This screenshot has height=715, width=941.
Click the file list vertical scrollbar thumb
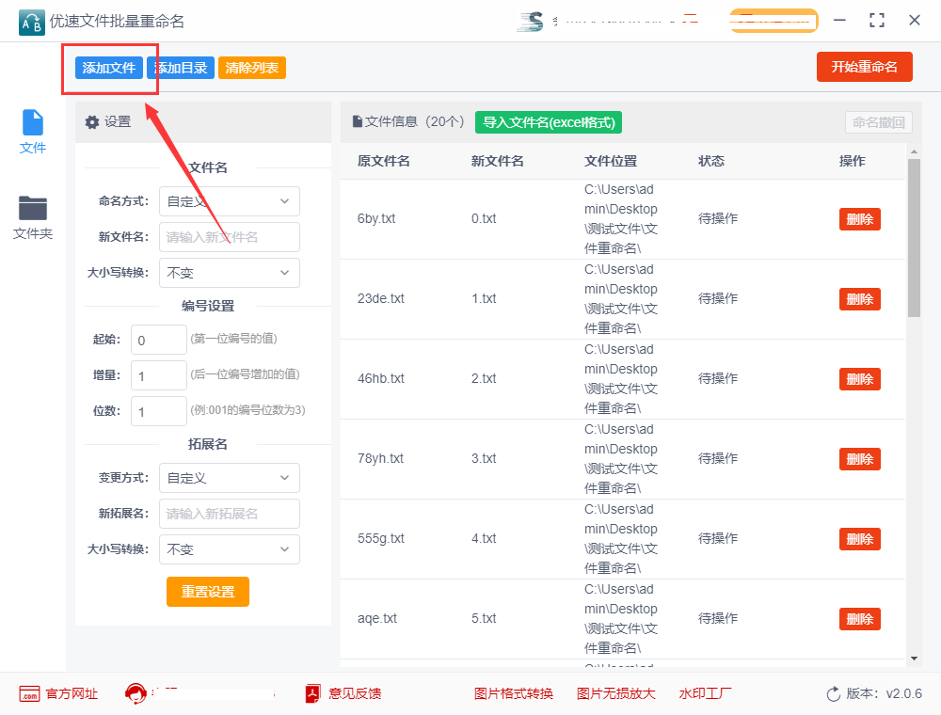[x=914, y=237]
